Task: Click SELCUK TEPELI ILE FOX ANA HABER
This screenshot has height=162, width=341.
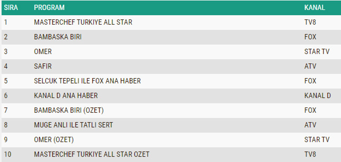Action: click(87, 81)
